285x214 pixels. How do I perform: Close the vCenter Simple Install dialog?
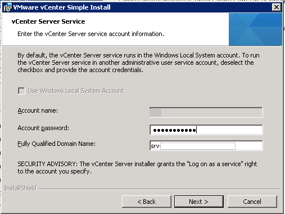point(277,7)
